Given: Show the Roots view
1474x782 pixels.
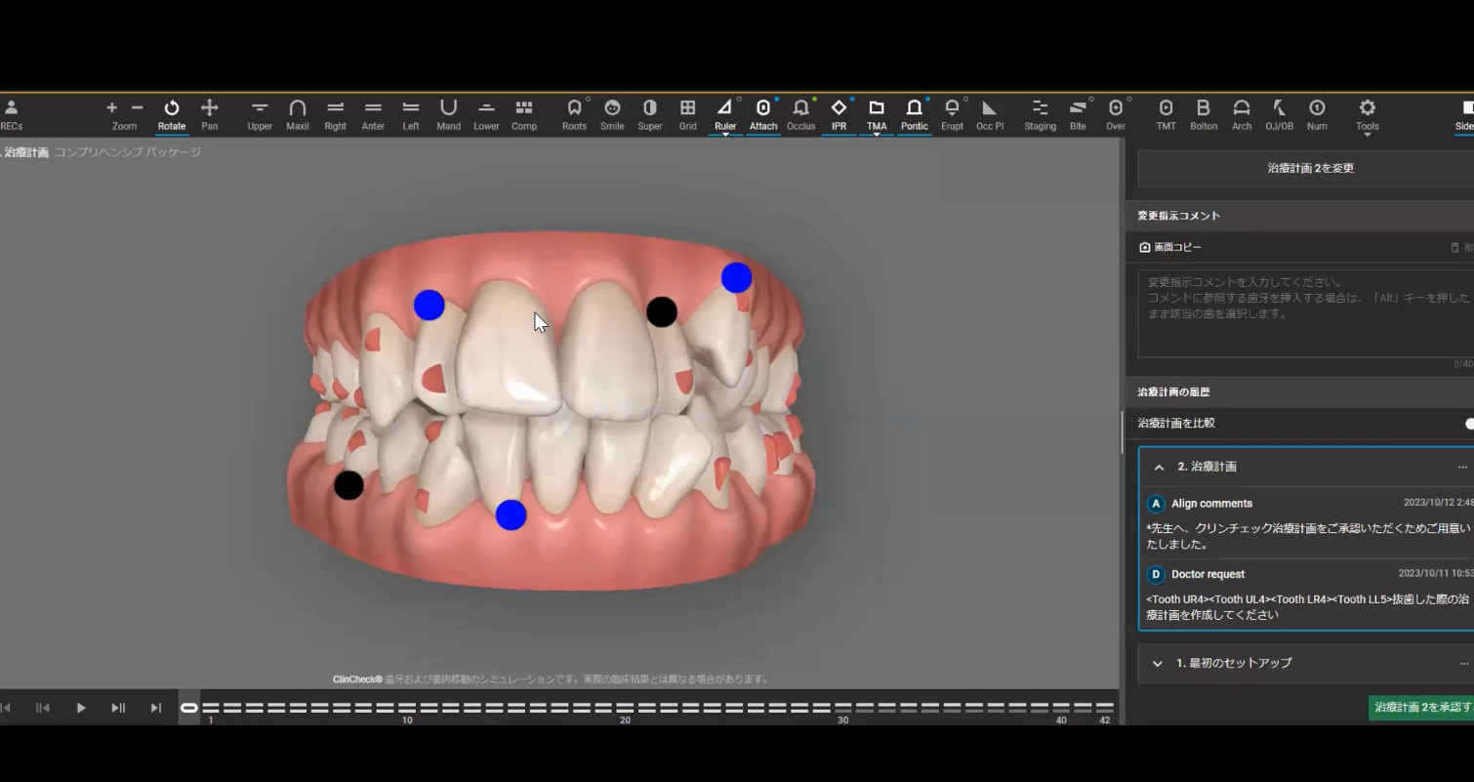Looking at the screenshot, I should [x=574, y=113].
